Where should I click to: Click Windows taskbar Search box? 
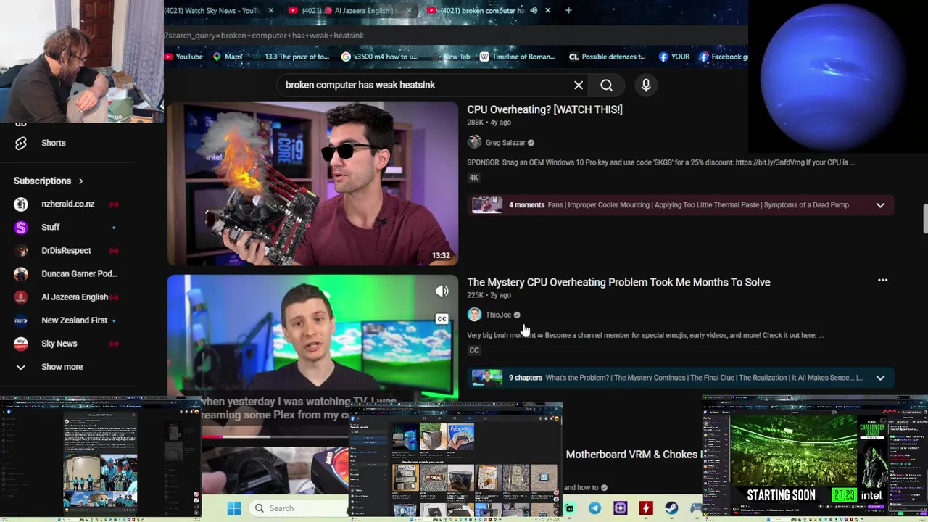coord(299,508)
